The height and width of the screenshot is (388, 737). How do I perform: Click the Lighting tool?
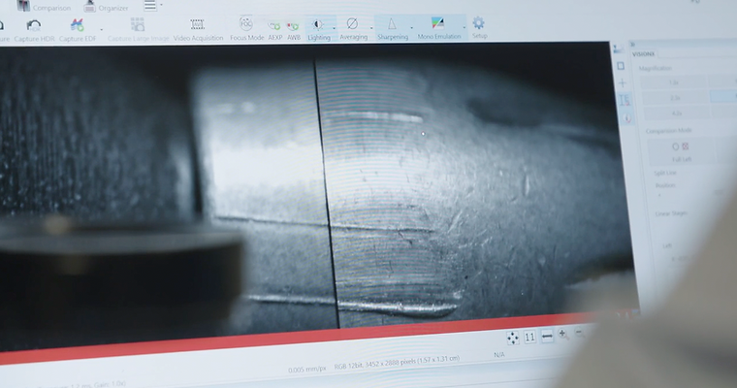pos(319,30)
